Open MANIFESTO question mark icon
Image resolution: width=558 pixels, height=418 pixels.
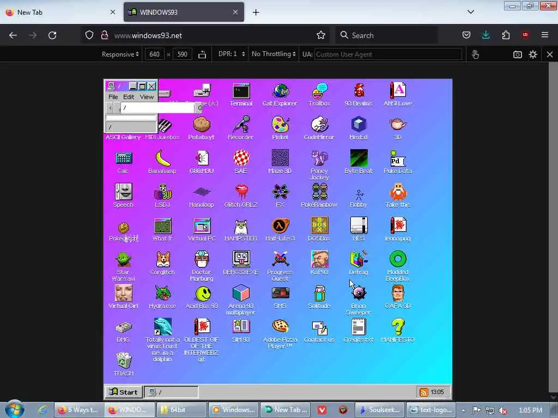click(x=397, y=331)
